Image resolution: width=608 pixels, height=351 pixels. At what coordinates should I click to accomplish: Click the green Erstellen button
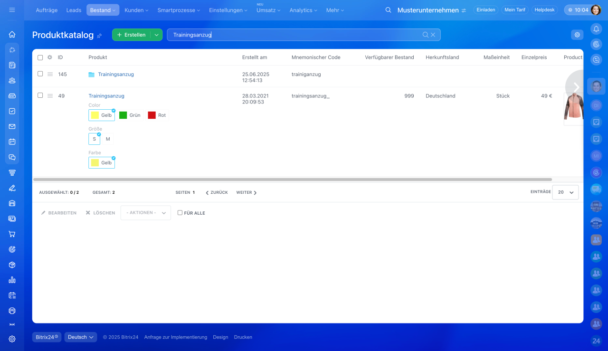pyautogui.click(x=132, y=35)
